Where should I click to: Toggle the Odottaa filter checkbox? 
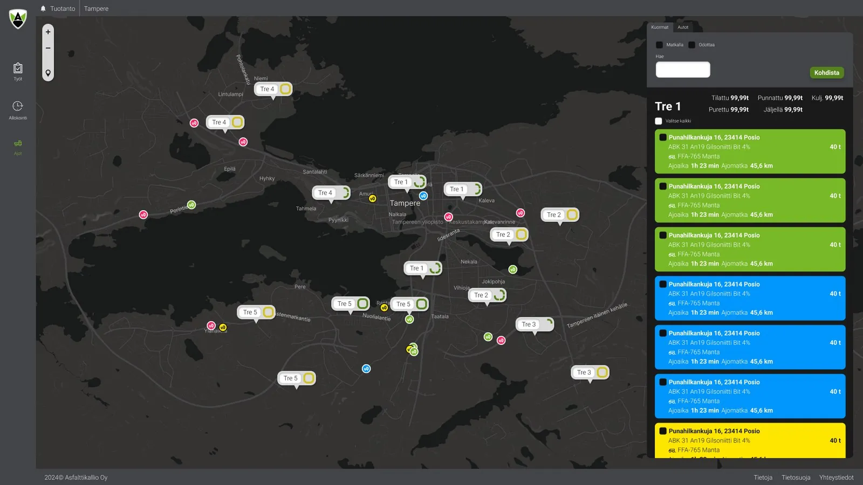(691, 45)
